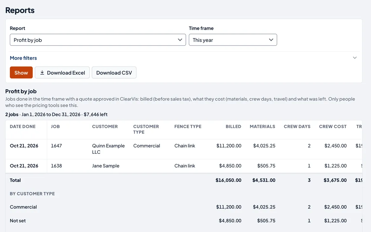Click the JOB column header
371x232 pixels.
(x=55, y=127)
